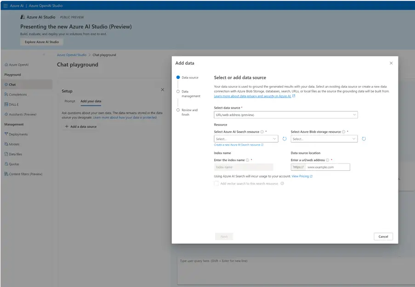Select the Data management step indicator
The height and width of the screenshot is (287, 415).
click(178, 91)
